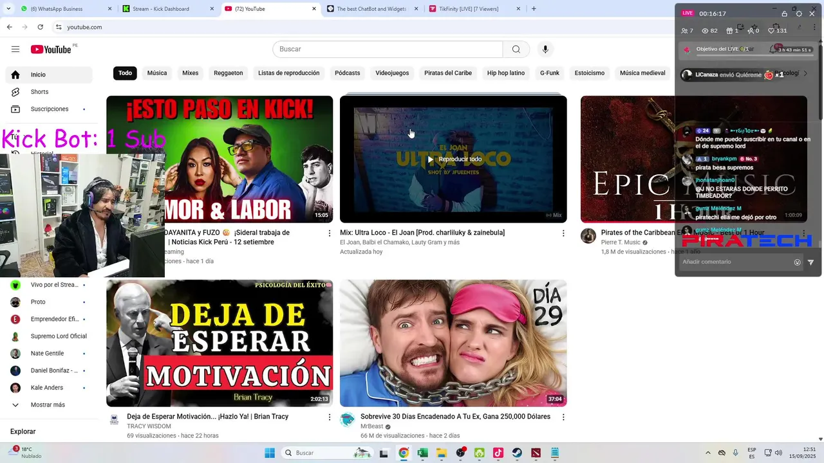Click the YouTube Buscar search field
The height and width of the screenshot is (463, 824).
(388, 50)
